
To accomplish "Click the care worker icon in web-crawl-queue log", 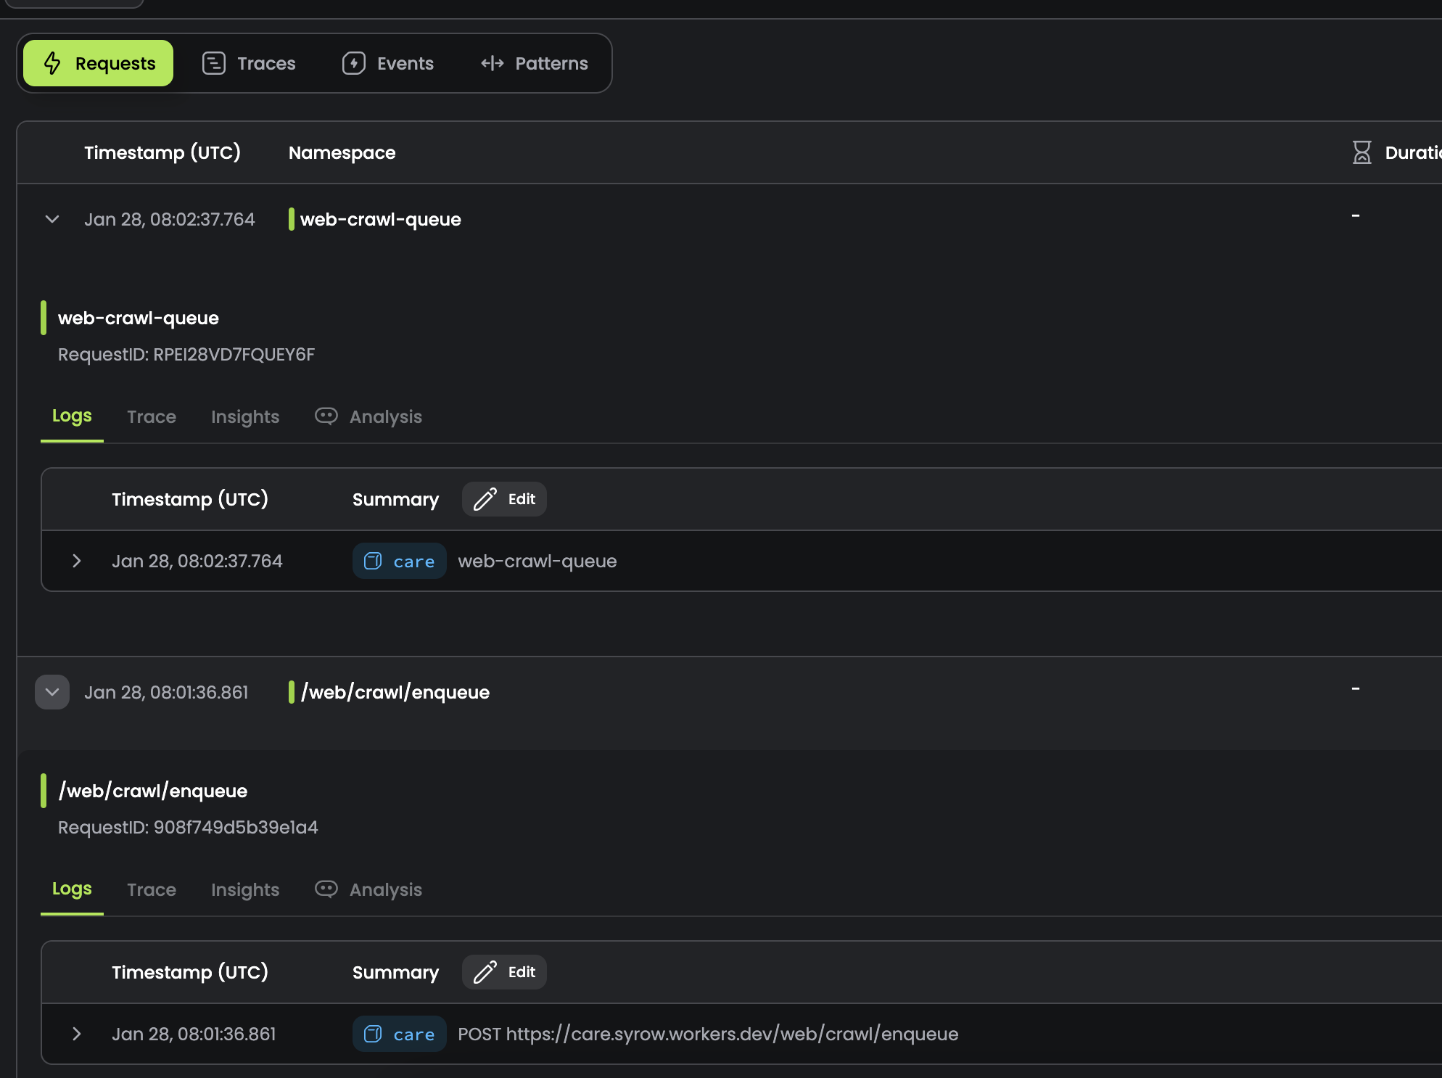I will (373, 561).
